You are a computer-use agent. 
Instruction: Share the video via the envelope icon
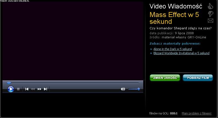pos(211,21)
